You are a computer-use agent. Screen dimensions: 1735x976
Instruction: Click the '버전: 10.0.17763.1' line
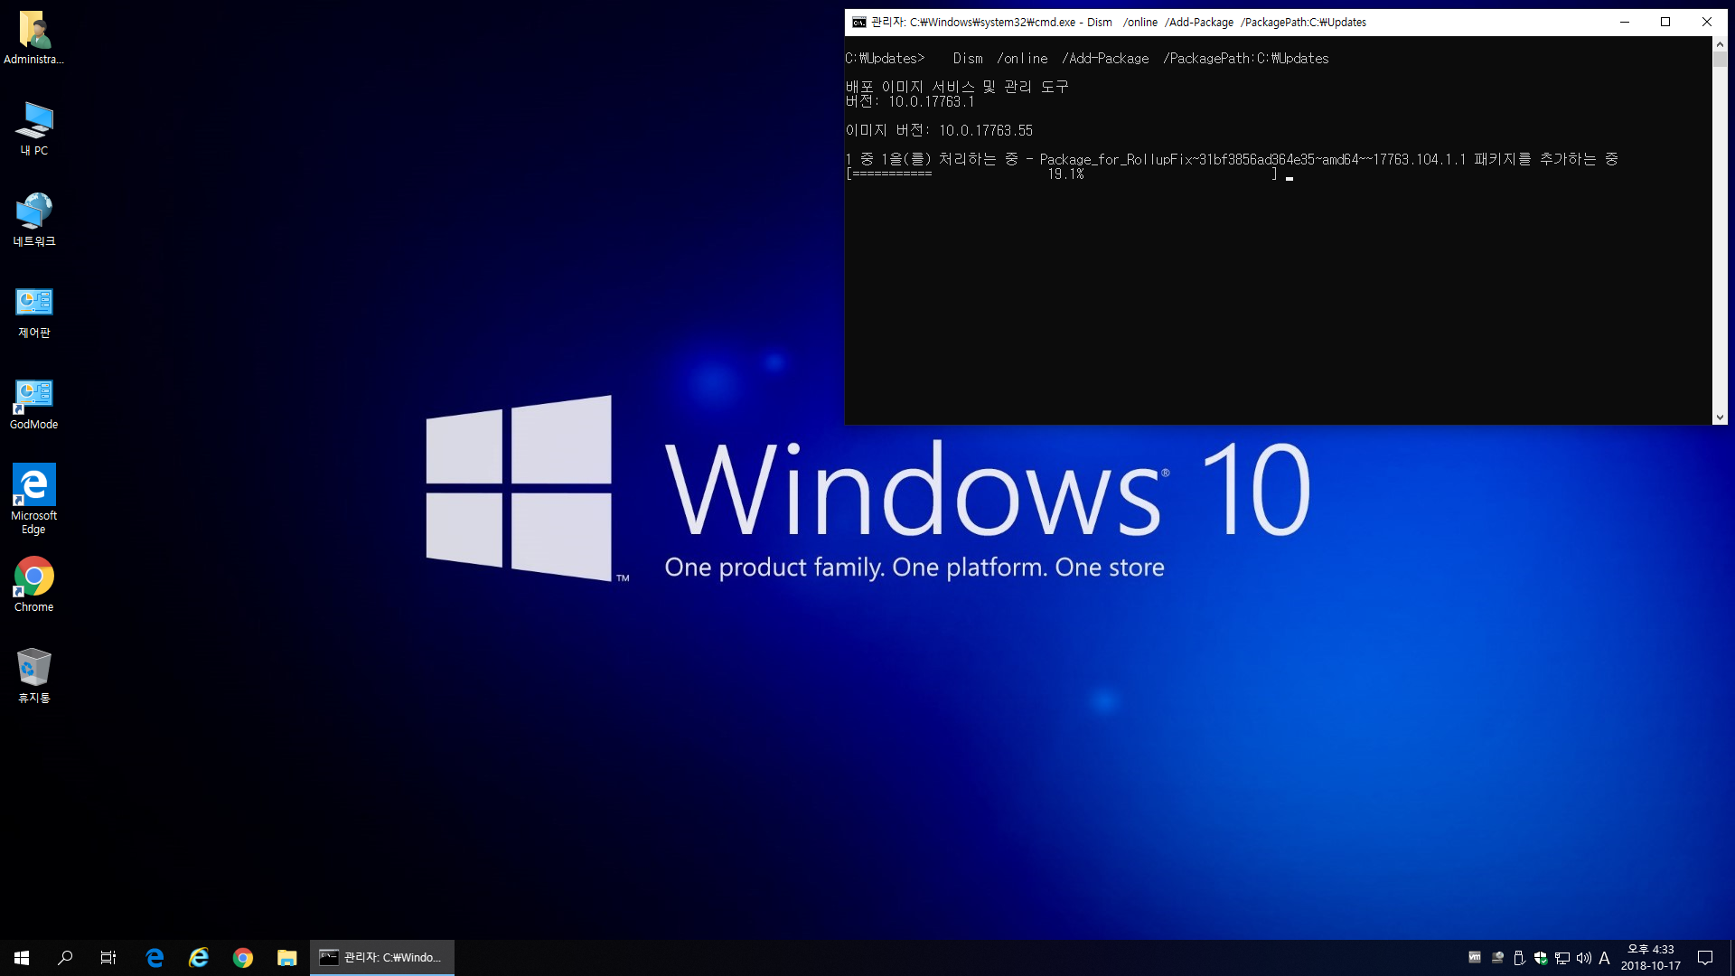(x=910, y=102)
